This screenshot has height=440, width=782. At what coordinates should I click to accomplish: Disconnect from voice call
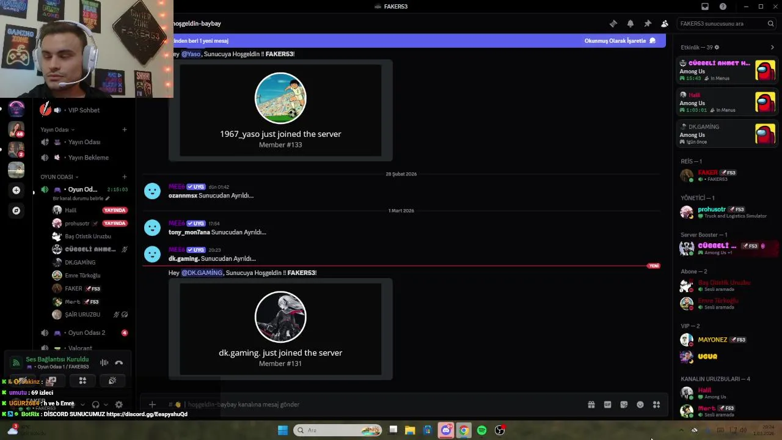coord(119,363)
